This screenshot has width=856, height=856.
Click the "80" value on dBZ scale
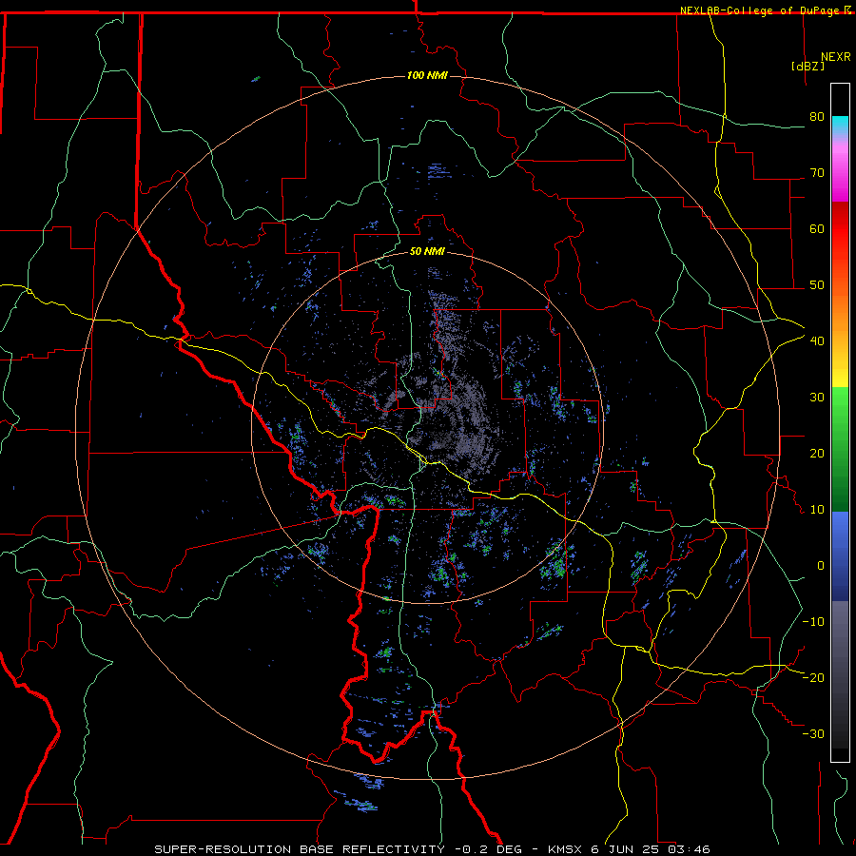tap(817, 117)
